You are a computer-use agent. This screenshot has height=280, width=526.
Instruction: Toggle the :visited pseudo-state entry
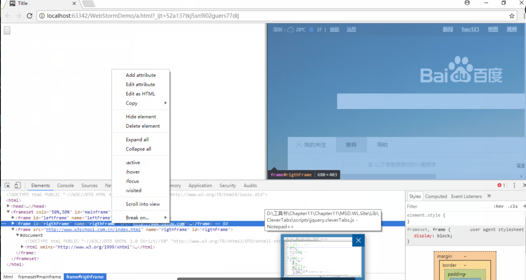click(x=140, y=190)
